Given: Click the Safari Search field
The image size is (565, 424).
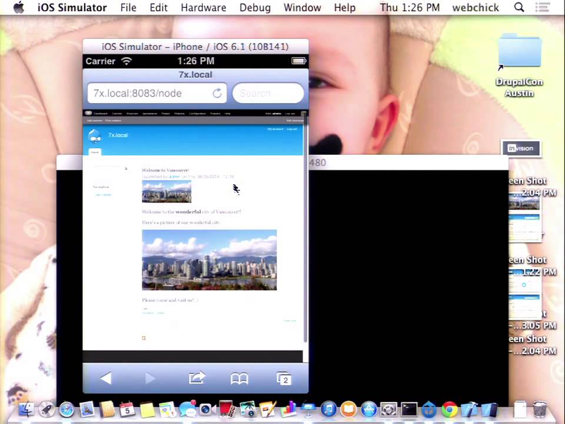Looking at the screenshot, I should coord(268,94).
